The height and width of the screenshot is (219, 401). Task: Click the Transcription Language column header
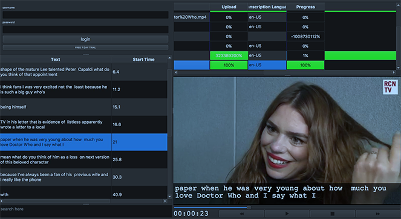(x=267, y=7)
